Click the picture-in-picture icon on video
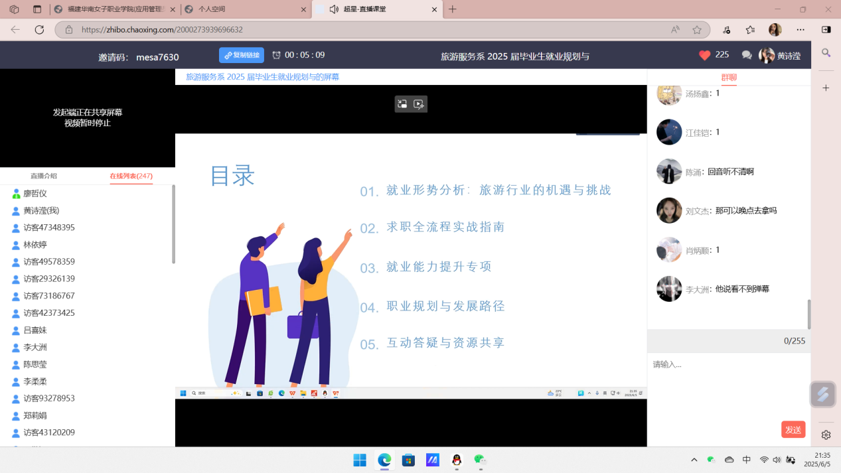This screenshot has height=473, width=841. click(x=402, y=104)
